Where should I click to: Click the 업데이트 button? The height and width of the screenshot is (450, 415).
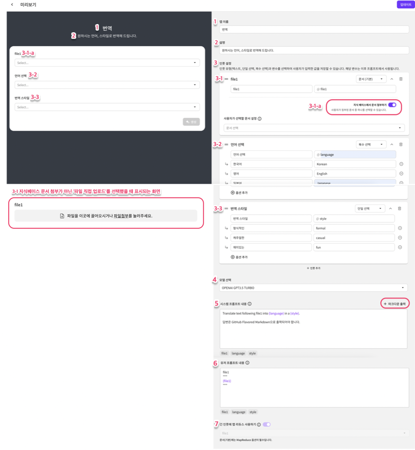pyautogui.click(x=405, y=4)
